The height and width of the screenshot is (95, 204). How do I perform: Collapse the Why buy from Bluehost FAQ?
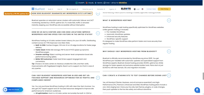click(x=169, y=51)
